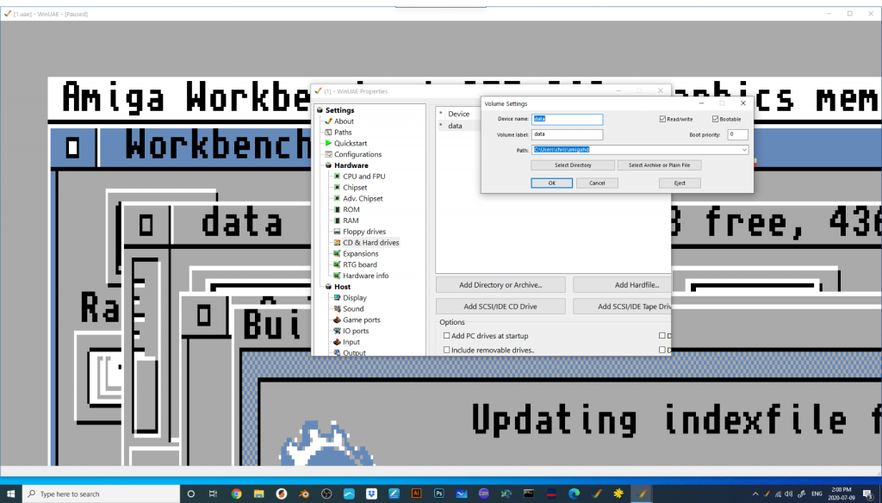
Task: Open the Display monitor icon under Host
Action: click(x=337, y=298)
